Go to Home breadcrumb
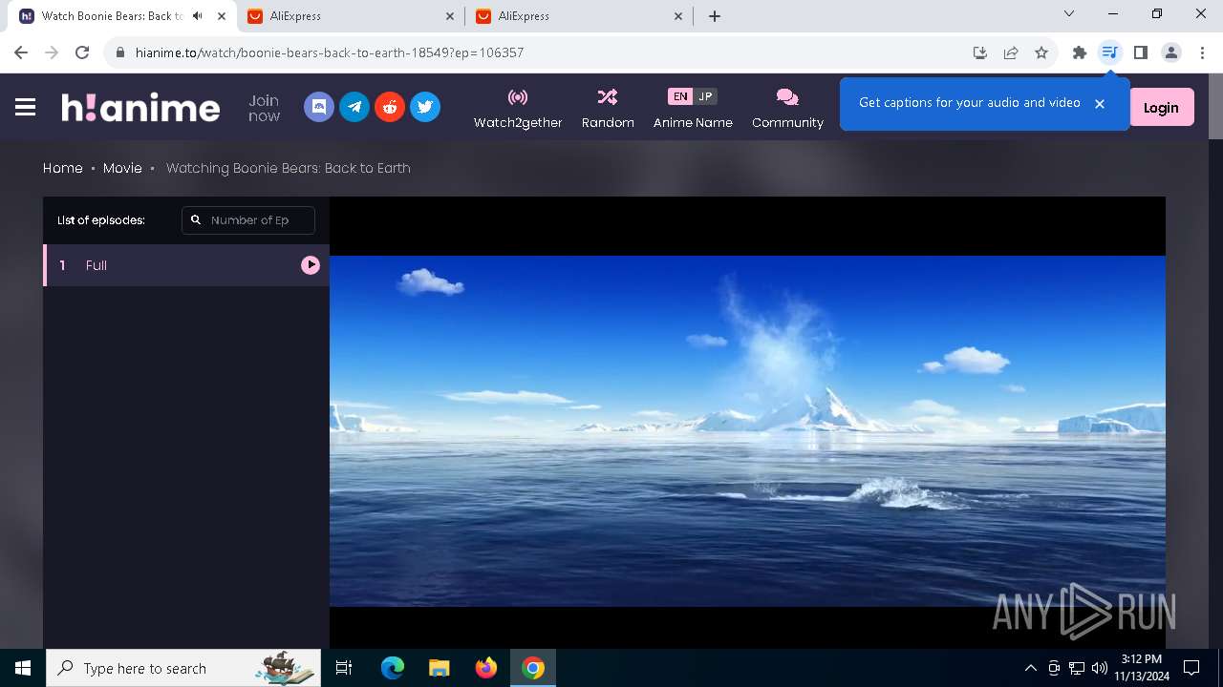 (63, 168)
